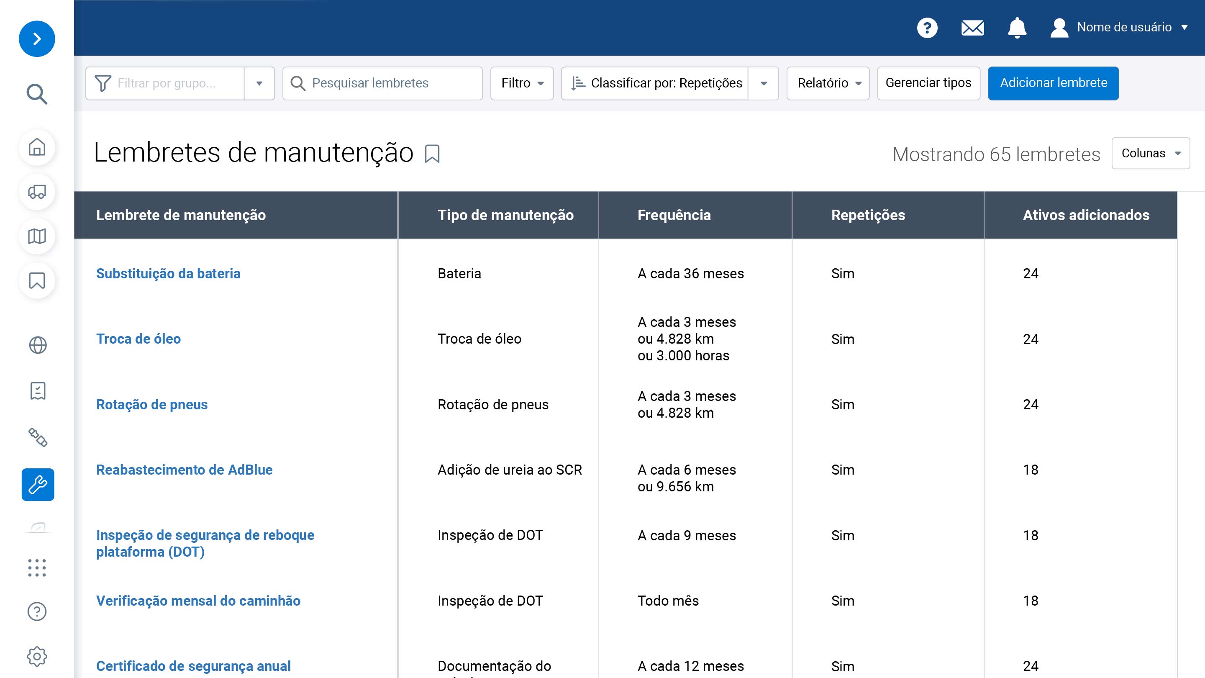1205x678 pixels.
Task: Click the help question mark icon
Action: (x=927, y=27)
